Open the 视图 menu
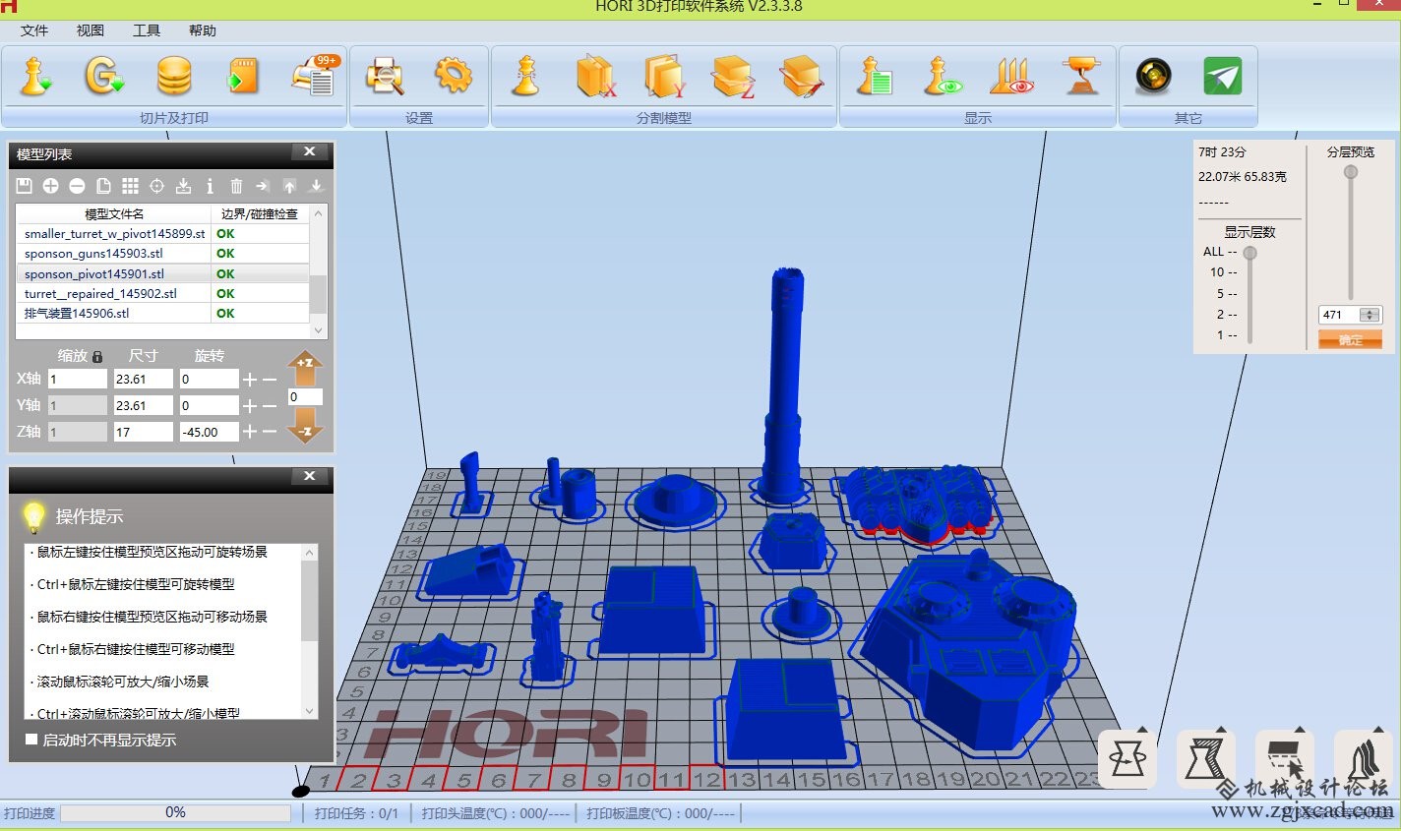This screenshot has height=831, width=1401. (91, 30)
